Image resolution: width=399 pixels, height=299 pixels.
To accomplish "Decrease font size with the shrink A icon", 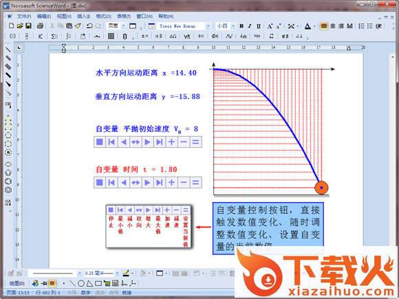I will [279, 26].
